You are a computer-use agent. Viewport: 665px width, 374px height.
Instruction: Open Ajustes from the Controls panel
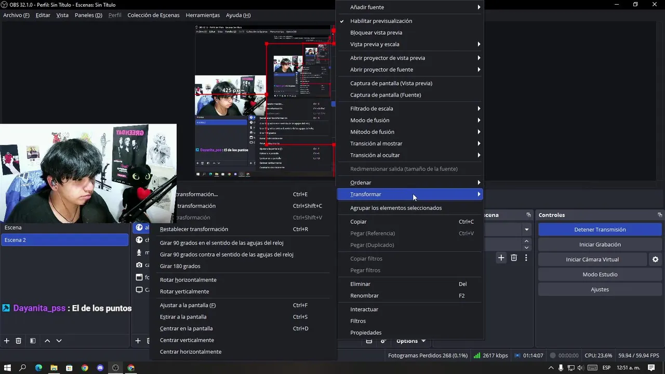coord(600,289)
